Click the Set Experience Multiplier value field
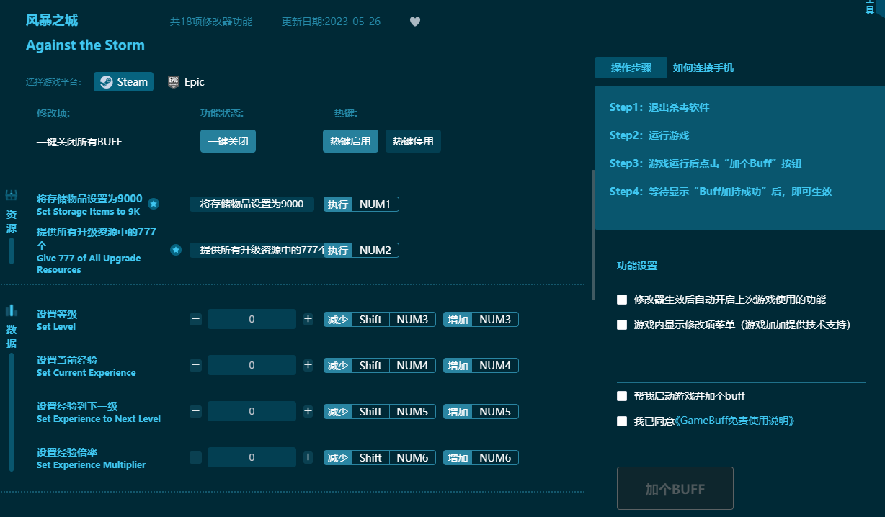The image size is (885, 517). pos(252,457)
